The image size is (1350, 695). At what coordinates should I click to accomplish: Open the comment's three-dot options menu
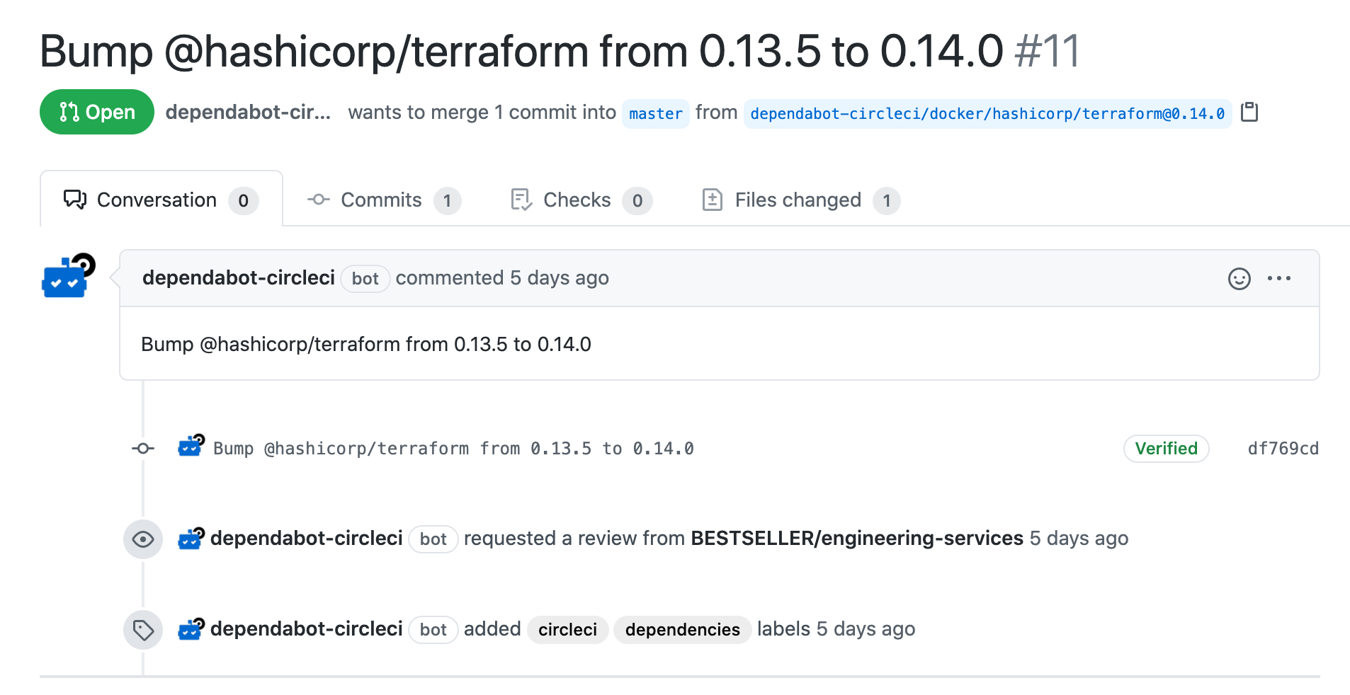coord(1279,278)
